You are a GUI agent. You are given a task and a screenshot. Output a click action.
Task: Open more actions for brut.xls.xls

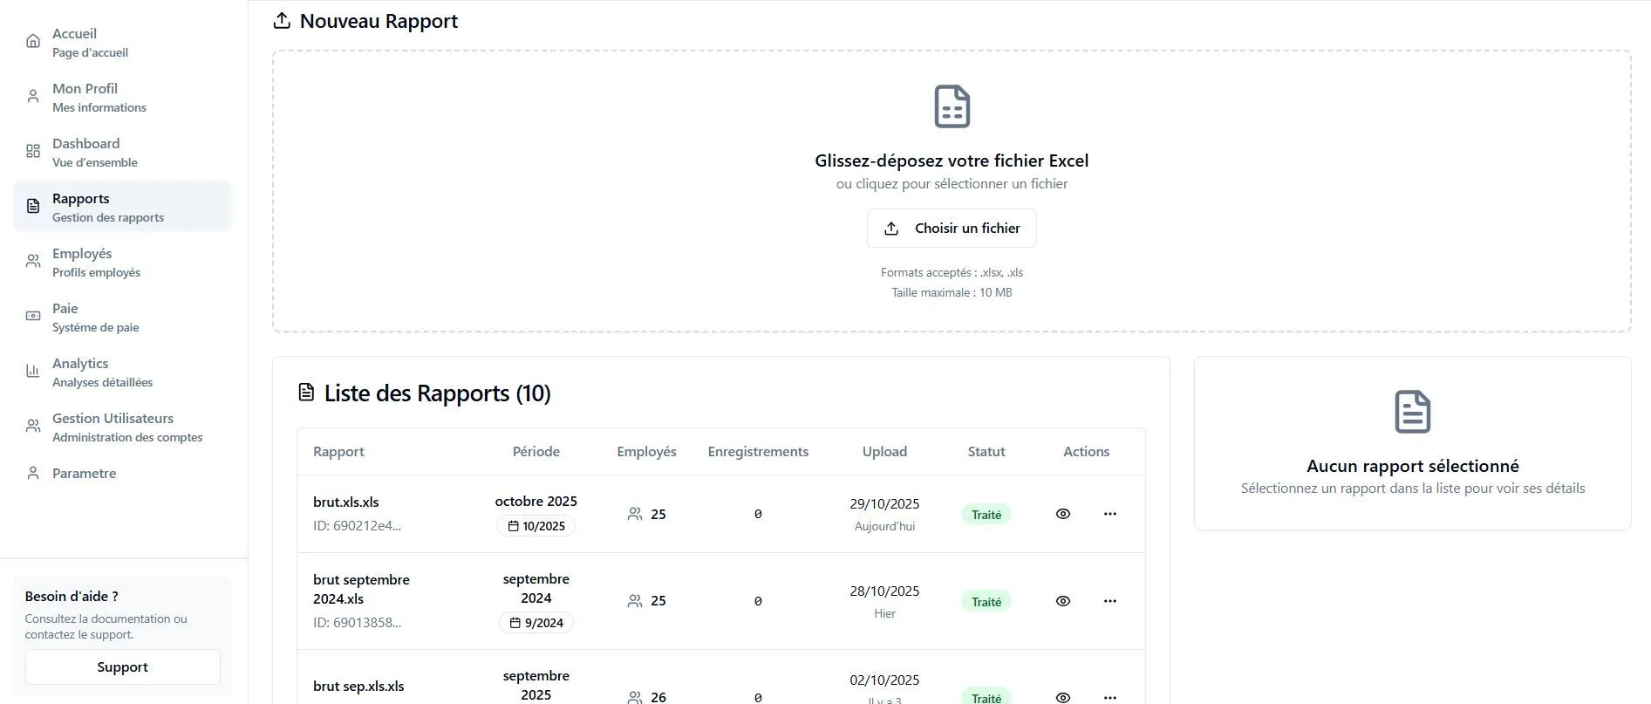pos(1109,514)
